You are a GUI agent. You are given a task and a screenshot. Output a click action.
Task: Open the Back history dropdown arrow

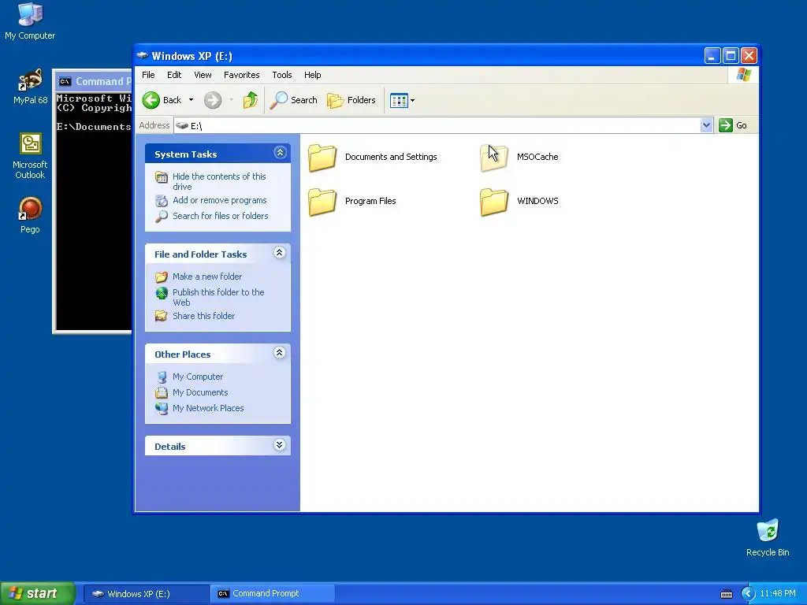191,100
